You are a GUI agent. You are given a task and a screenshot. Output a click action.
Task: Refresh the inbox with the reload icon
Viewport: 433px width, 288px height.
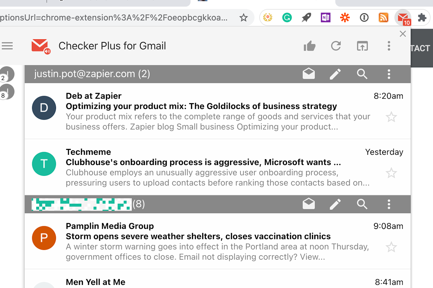[x=336, y=46]
